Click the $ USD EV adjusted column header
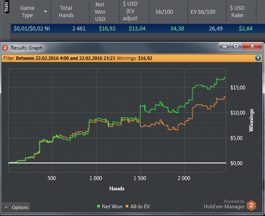Viewport: 265px width, 216px height. 130,11
